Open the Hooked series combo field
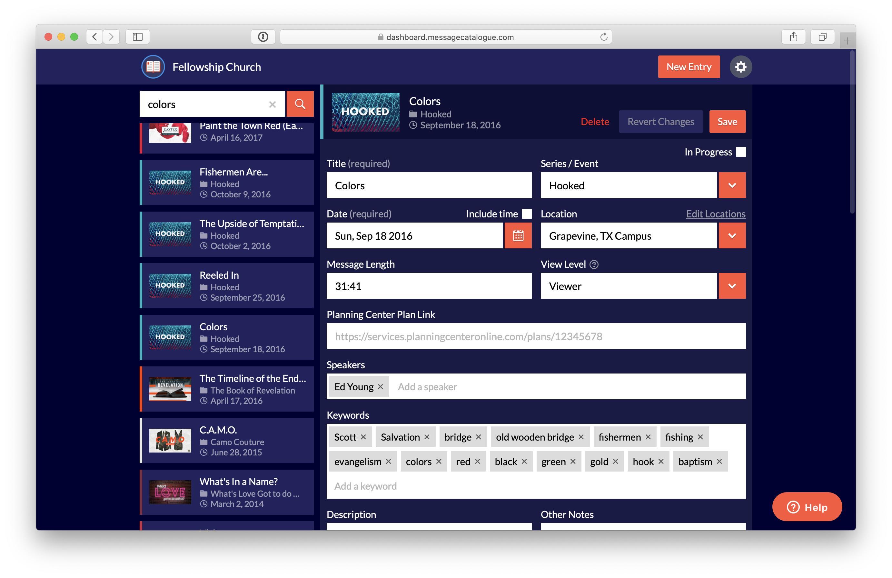Screen dimensions: 892x578 pyautogui.click(x=629, y=185)
